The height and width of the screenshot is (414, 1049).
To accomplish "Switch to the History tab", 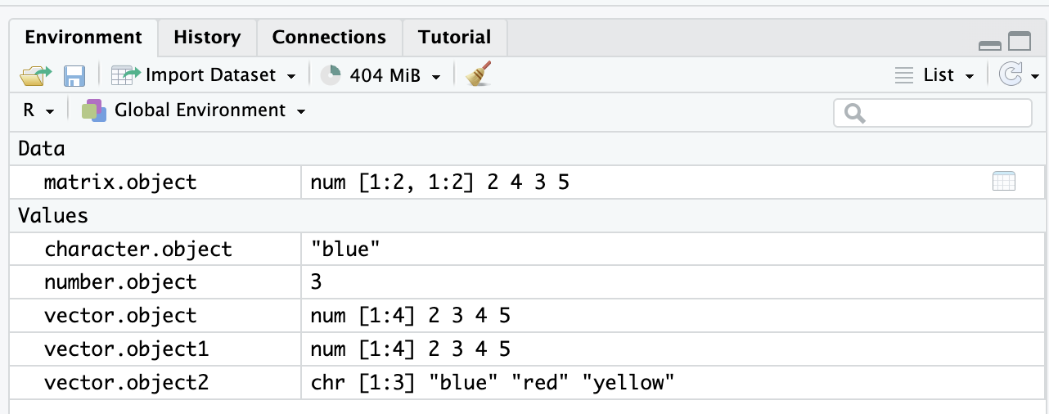I will coord(207,38).
